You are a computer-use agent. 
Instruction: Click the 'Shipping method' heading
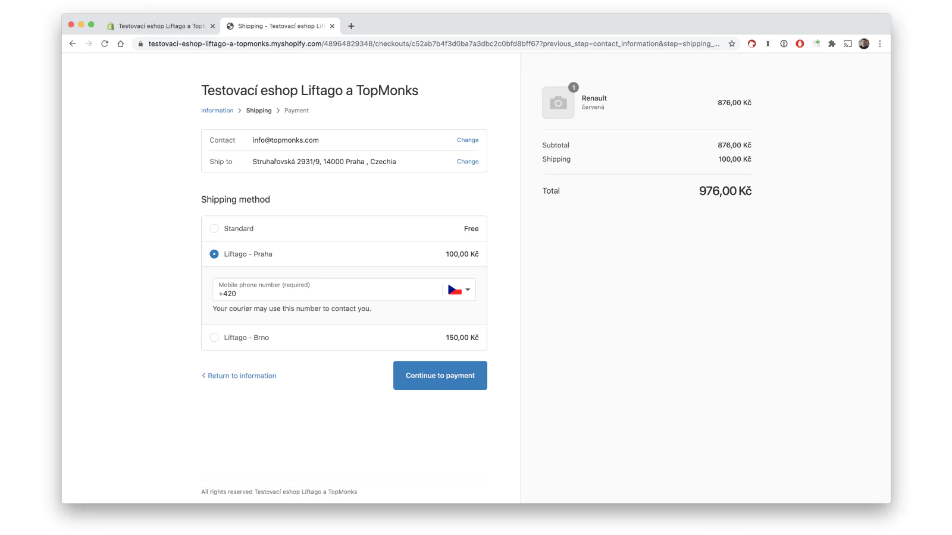point(236,200)
